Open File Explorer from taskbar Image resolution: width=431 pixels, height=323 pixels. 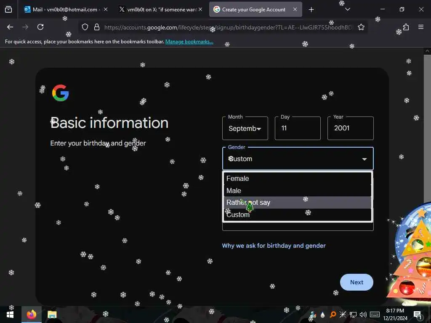(52, 315)
